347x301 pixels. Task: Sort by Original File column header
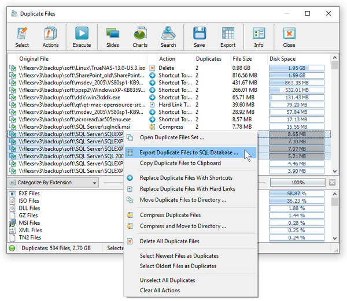point(82,59)
